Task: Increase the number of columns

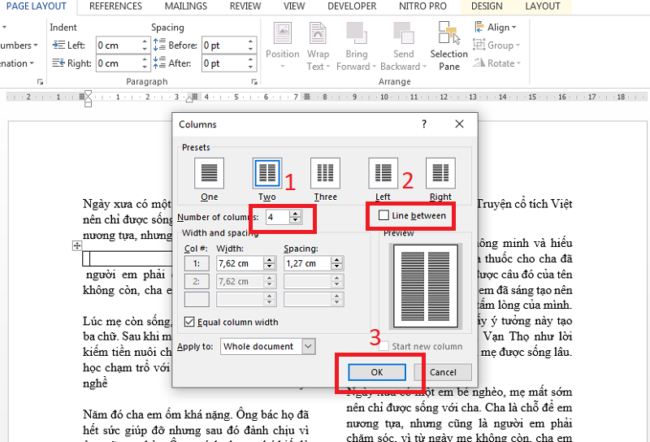Action: coord(295,214)
